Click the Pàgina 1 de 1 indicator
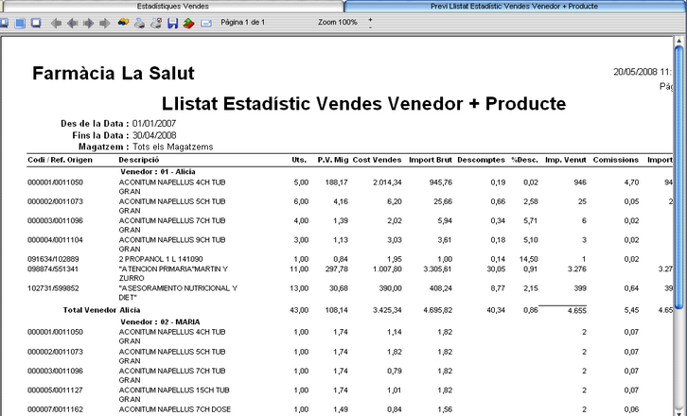This screenshot has width=687, height=416. (243, 22)
